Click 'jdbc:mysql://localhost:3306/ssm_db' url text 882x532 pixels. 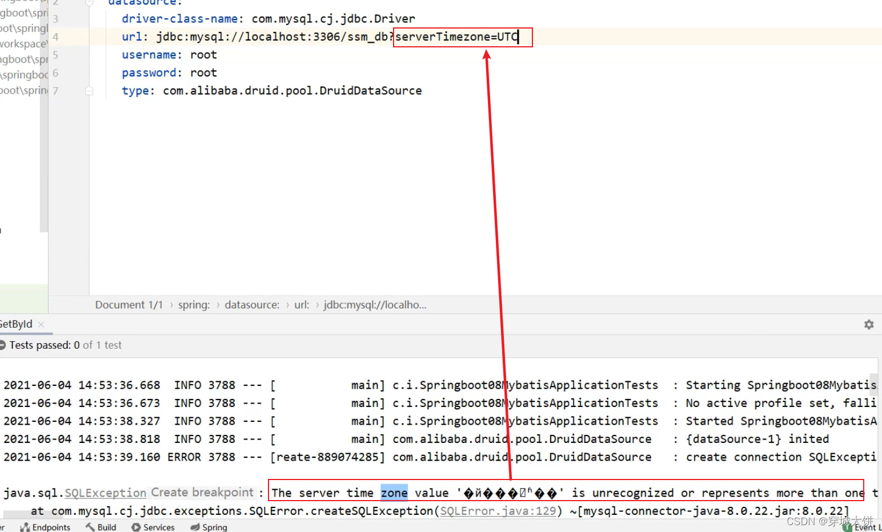pyautogui.click(x=272, y=37)
